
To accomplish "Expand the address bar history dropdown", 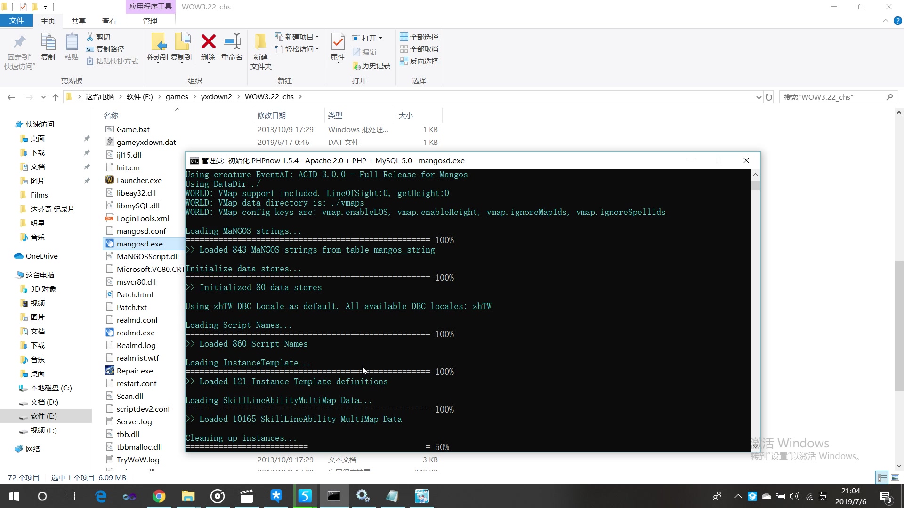I will (759, 97).
